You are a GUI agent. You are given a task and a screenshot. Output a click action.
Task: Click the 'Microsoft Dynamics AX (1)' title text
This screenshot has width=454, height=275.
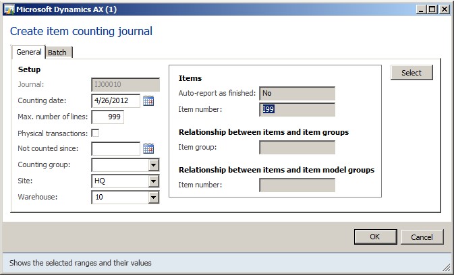coord(67,9)
